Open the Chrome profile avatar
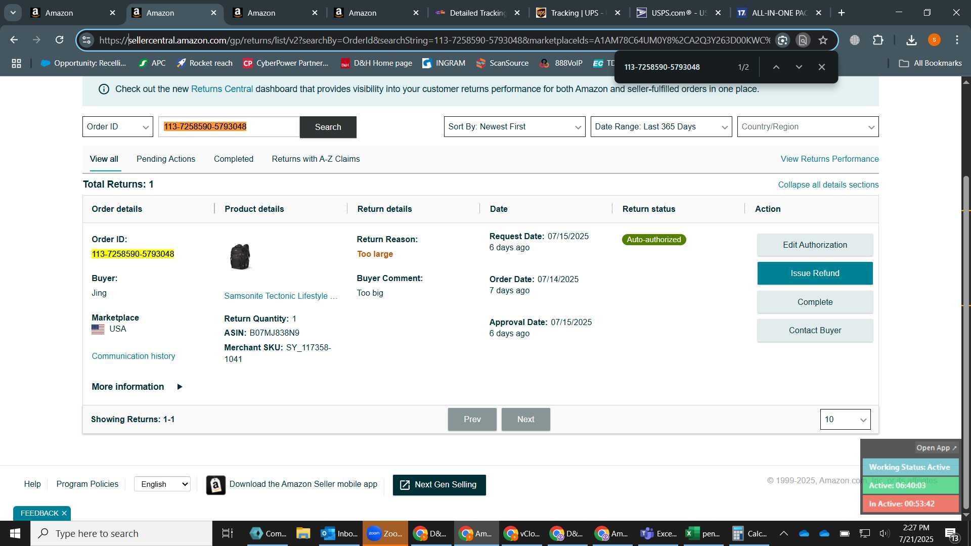 [934, 40]
